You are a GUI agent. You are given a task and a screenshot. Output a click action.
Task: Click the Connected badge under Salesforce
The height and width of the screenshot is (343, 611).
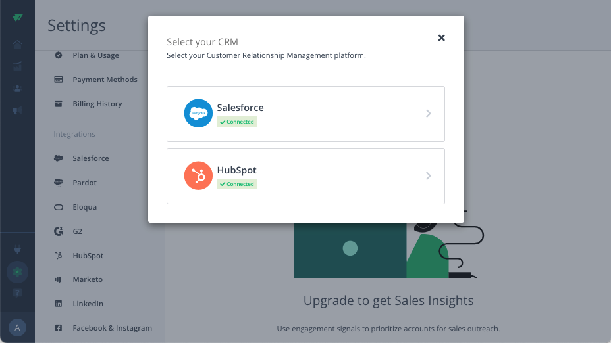coord(237,122)
